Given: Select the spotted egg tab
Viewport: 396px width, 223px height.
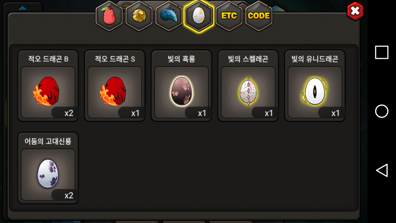Looking at the screenshot, I should point(199,16).
